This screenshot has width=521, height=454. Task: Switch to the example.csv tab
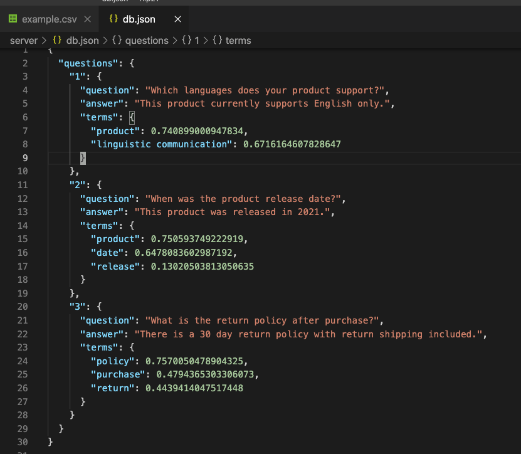tap(49, 19)
